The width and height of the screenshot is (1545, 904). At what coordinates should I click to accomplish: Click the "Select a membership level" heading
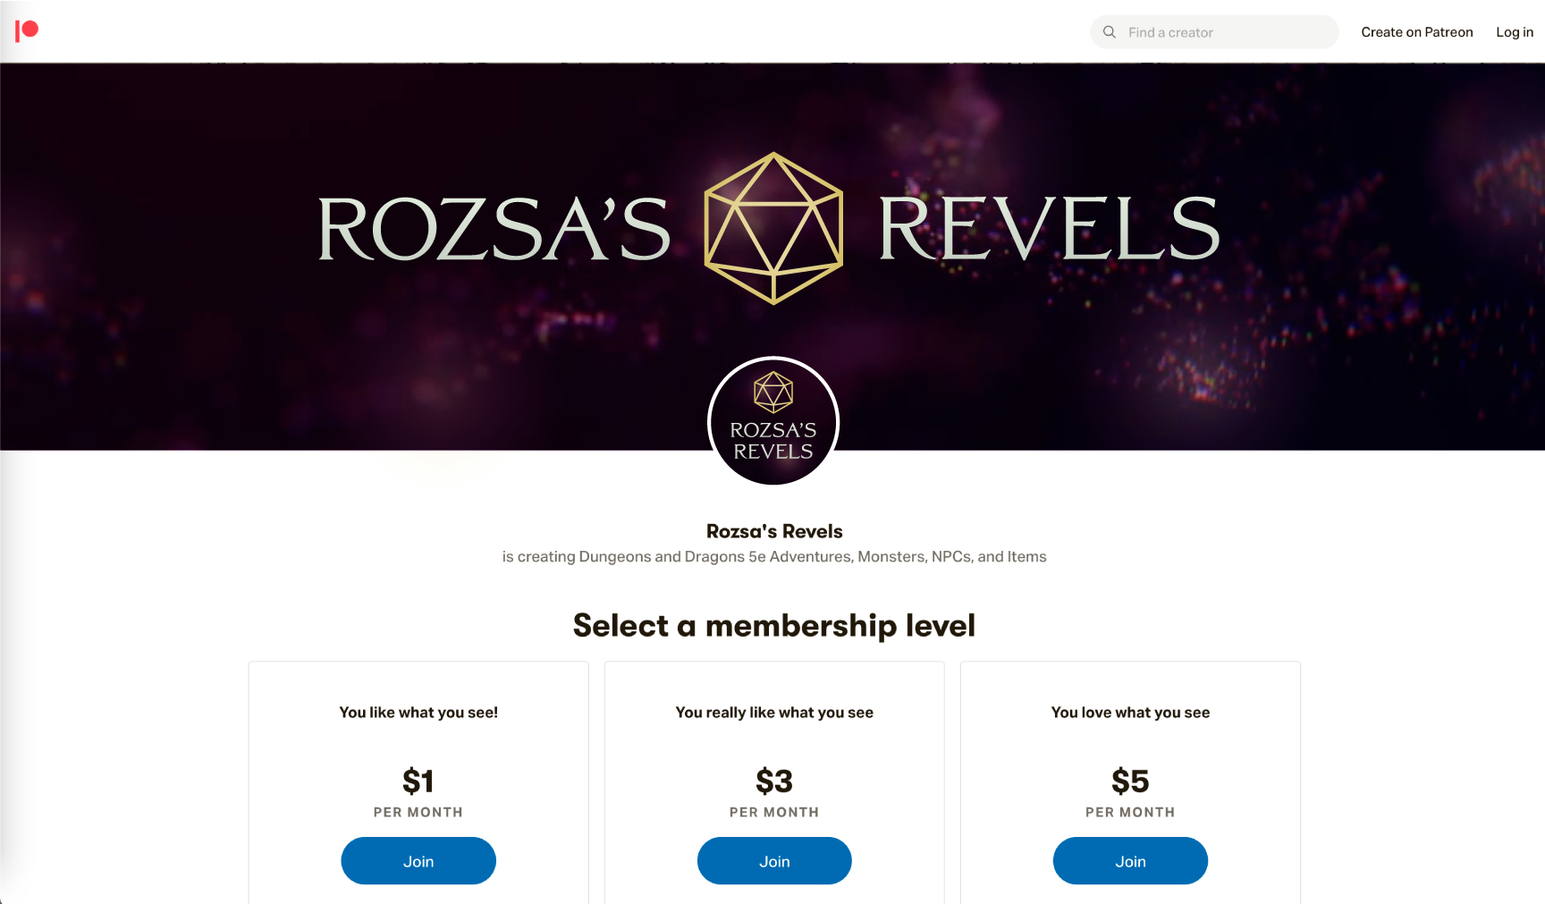(x=774, y=626)
